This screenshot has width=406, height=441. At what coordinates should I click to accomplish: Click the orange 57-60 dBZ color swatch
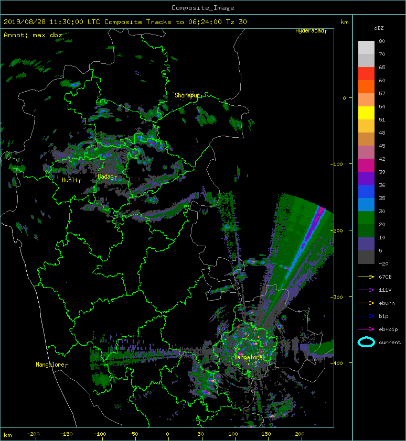point(366,86)
